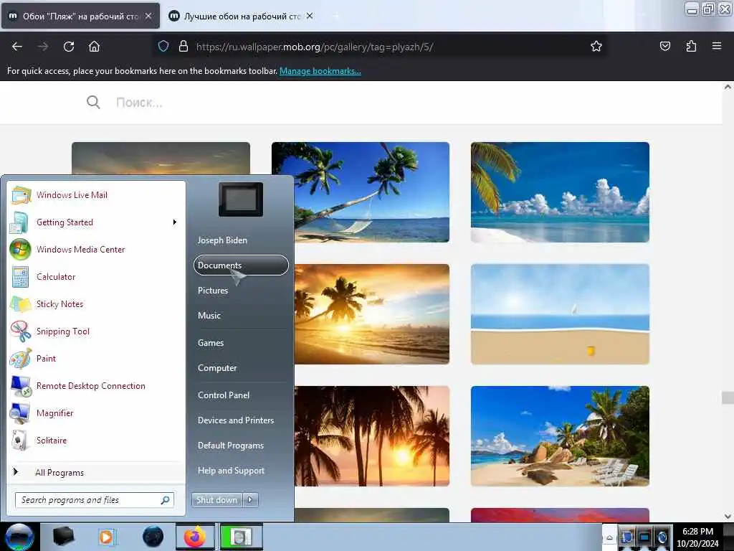
Task: Open tracking protection shield in address bar
Action: [x=163, y=47]
